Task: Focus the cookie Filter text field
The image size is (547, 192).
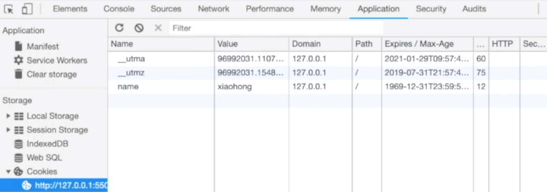Action: click(x=276, y=28)
